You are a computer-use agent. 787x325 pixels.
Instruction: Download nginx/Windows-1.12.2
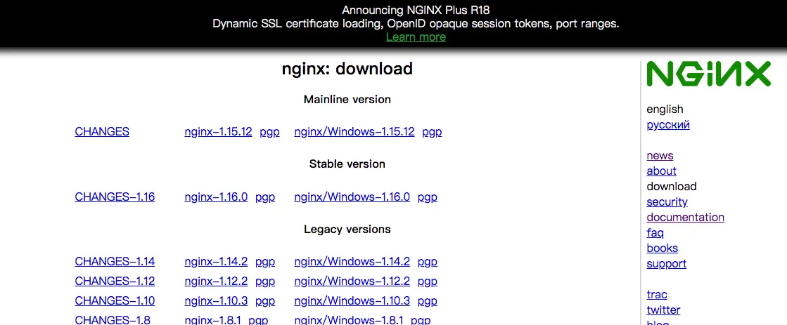point(352,281)
